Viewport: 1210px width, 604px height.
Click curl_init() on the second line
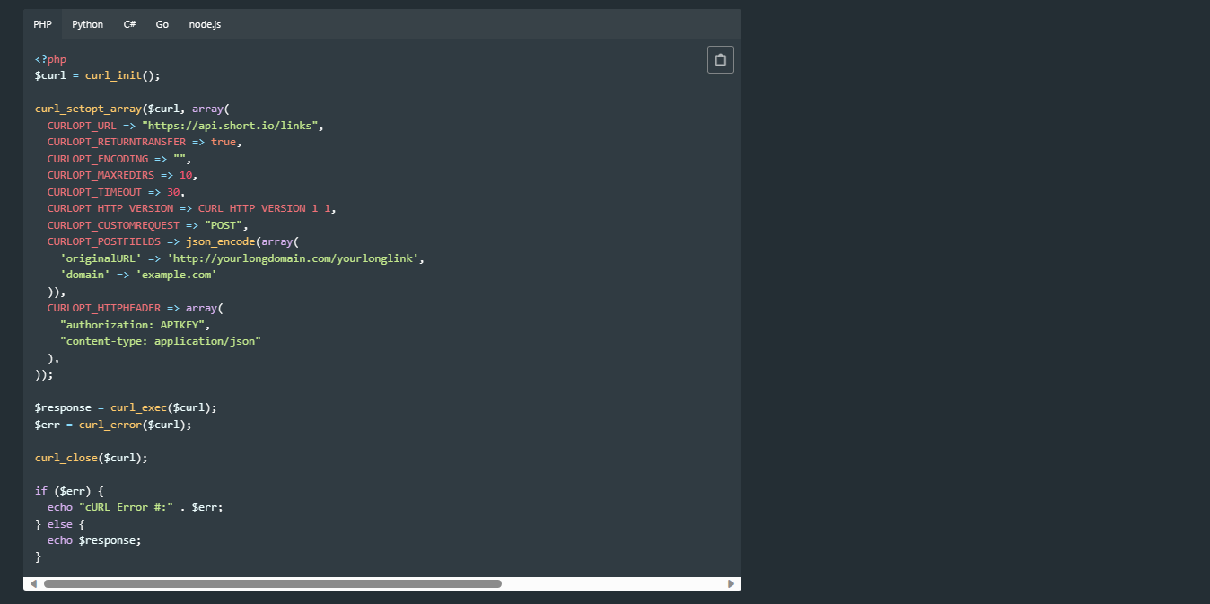tap(123, 75)
